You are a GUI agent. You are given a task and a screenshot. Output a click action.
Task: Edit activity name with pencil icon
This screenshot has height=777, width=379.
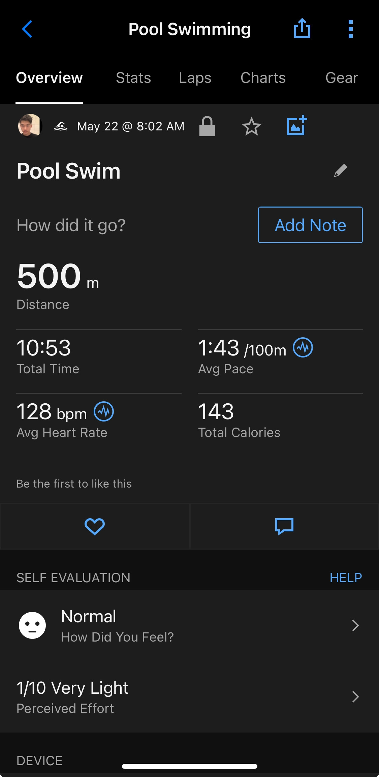(x=340, y=170)
